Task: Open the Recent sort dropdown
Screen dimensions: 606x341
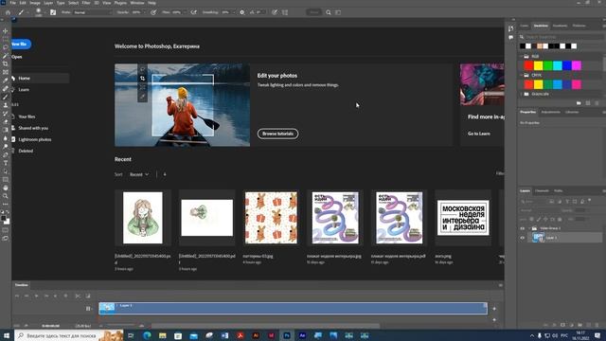Action: click(139, 174)
